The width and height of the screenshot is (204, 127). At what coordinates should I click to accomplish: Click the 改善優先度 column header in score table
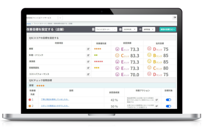tap(101, 43)
